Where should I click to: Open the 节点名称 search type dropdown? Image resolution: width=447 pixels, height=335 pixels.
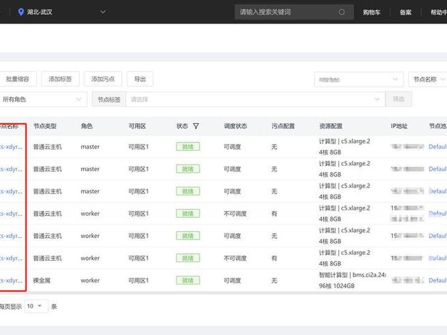(x=427, y=79)
